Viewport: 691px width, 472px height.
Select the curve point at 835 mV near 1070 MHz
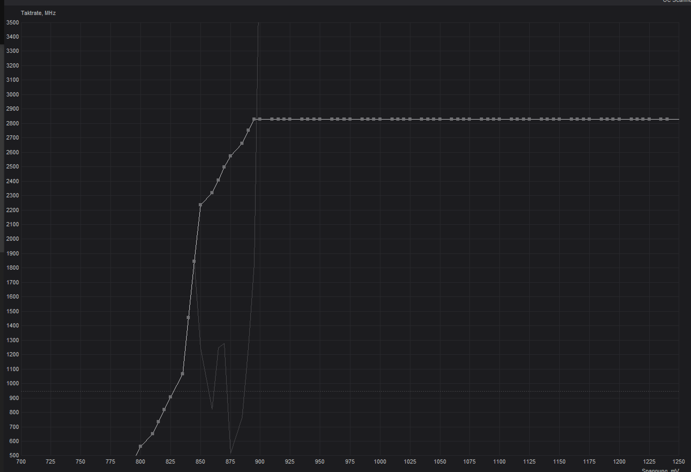(182, 374)
